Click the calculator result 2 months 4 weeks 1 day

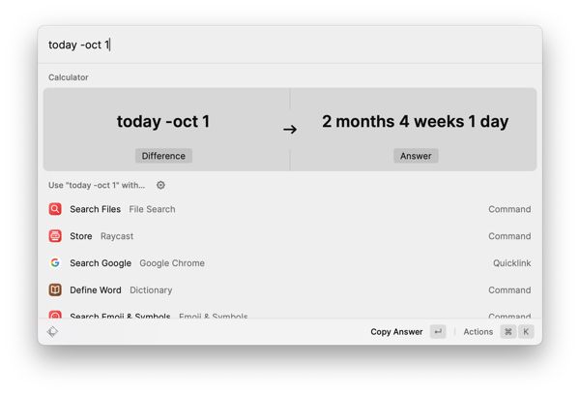[415, 122]
